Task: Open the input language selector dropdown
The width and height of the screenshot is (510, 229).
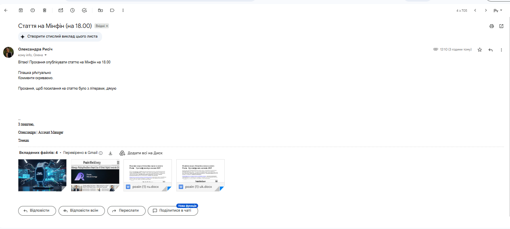Action: click(498, 11)
